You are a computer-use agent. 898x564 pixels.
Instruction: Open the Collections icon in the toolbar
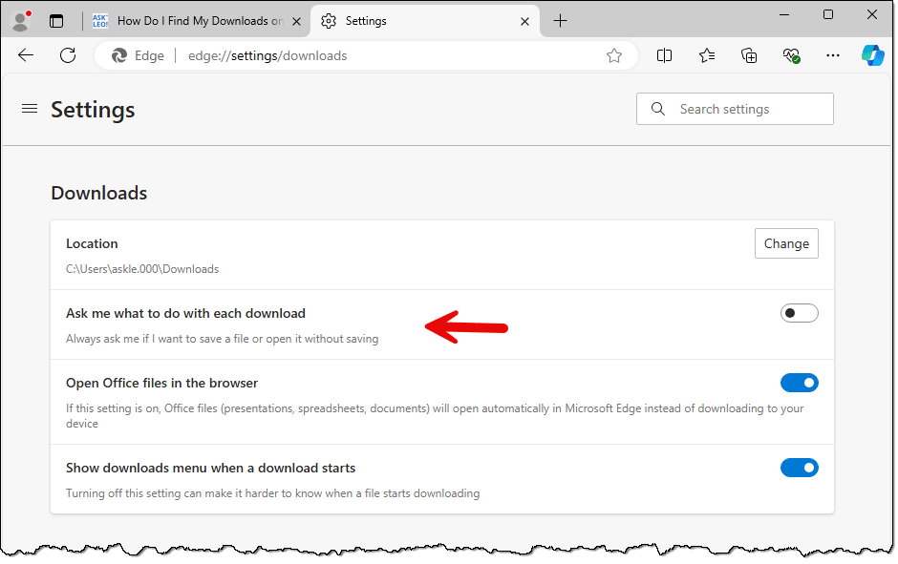pyautogui.click(x=750, y=55)
